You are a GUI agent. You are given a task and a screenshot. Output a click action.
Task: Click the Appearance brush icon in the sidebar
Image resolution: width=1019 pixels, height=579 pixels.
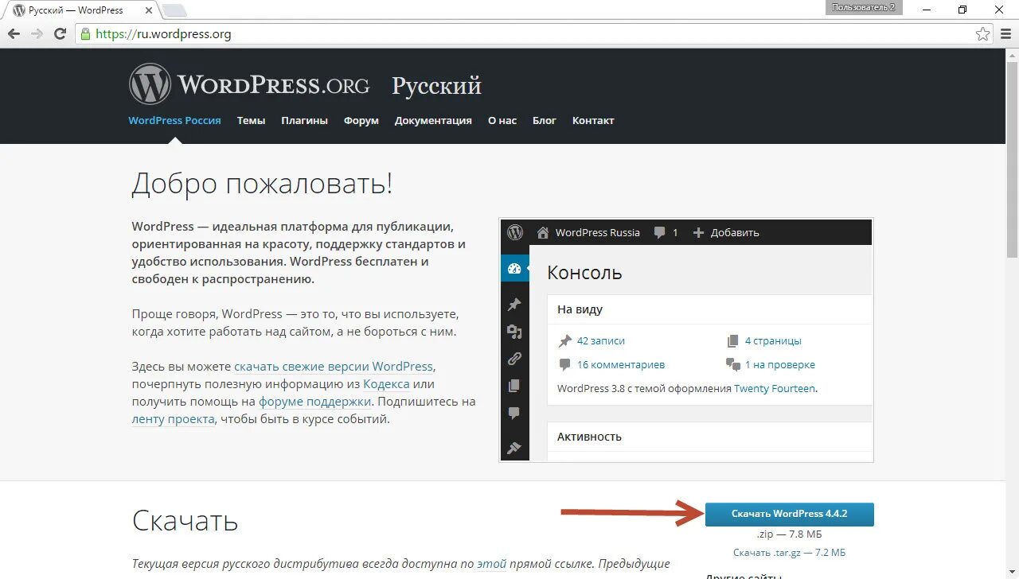coord(514,448)
